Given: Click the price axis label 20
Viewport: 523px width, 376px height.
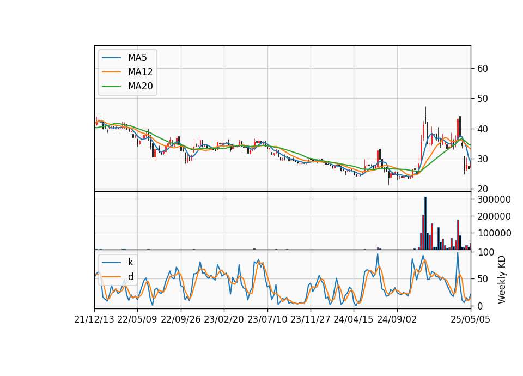Looking at the screenshot, I should pos(483,189).
